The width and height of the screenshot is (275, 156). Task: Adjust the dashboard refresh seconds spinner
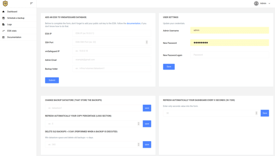pos(256,113)
